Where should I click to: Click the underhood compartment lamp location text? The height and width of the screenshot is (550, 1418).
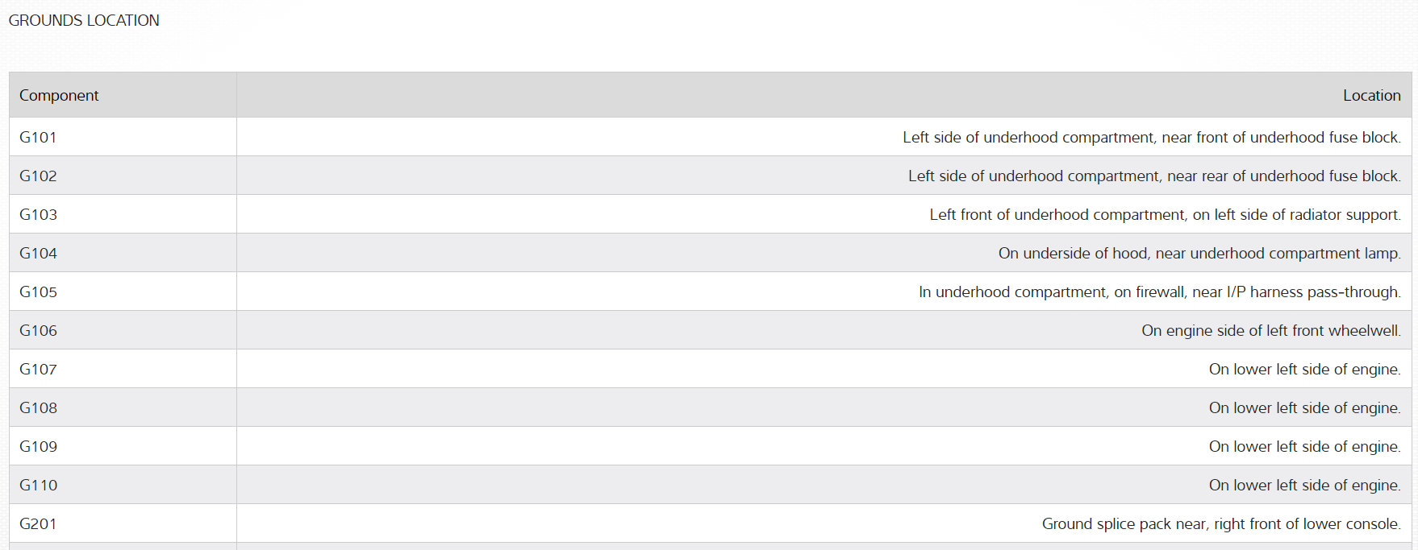pos(1199,253)
